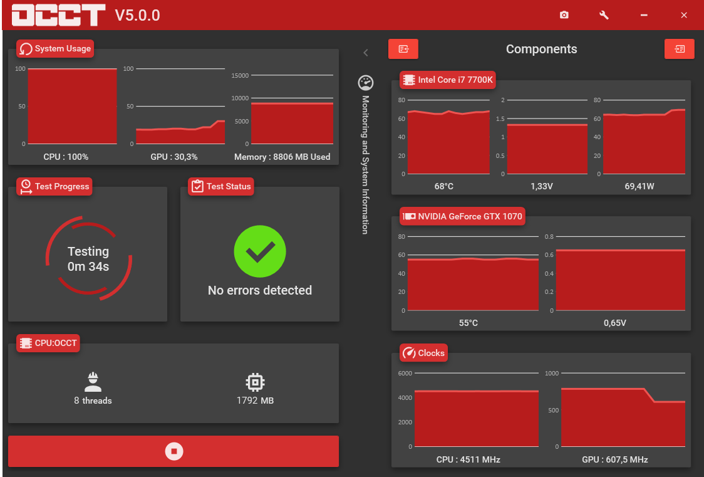The image size is (704, 477).
Task: Click the green no-errors checkmark
Action: (x=260, y=251)
